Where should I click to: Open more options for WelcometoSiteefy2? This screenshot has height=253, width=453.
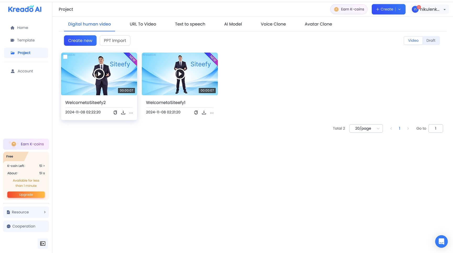[x=131, y=113]
